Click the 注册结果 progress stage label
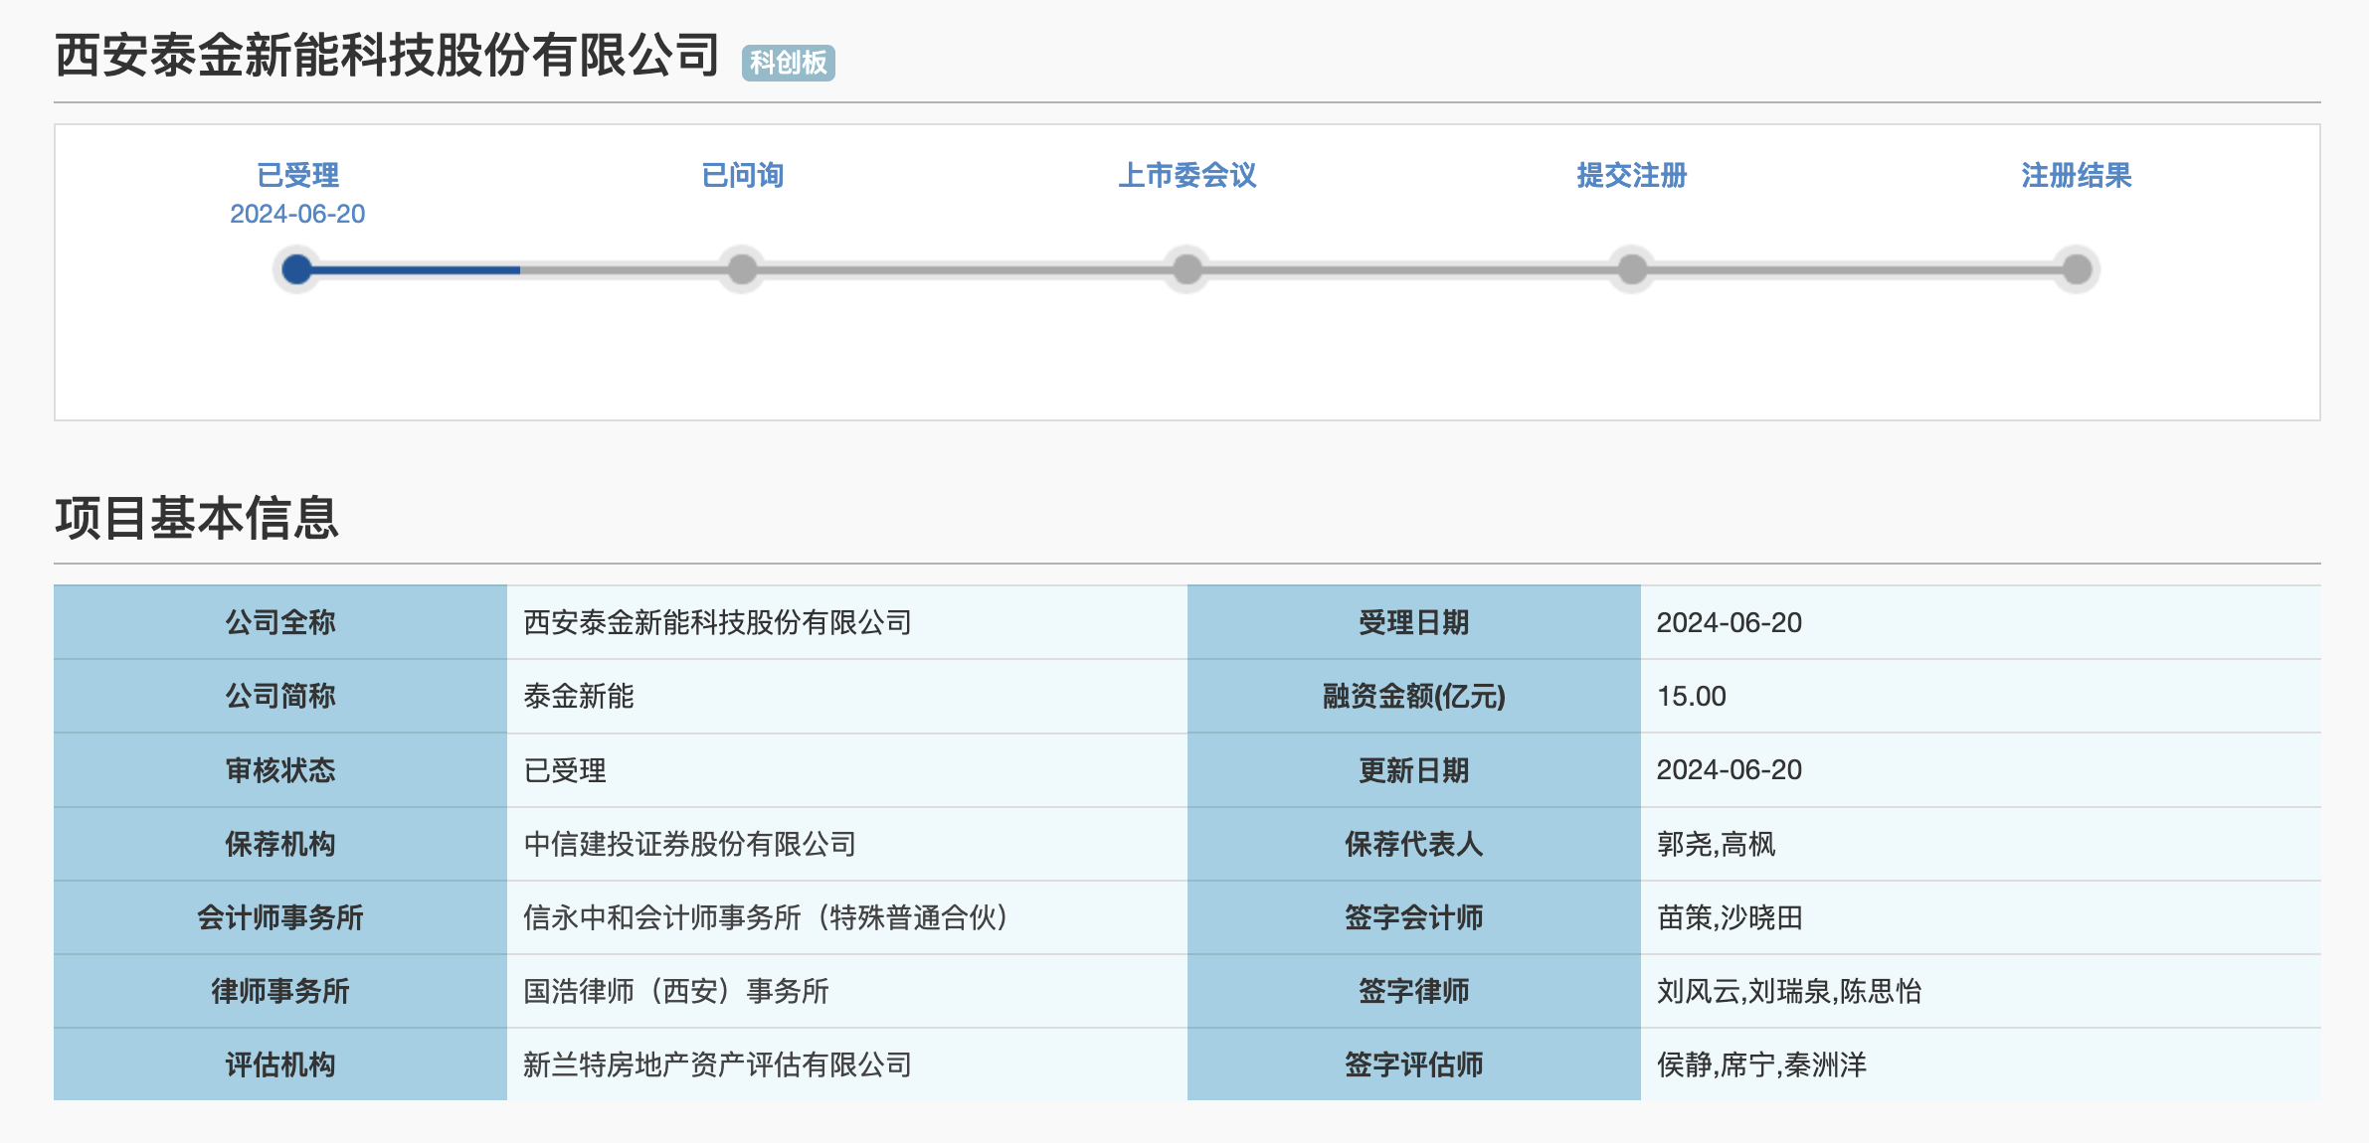This screenshot has width=2369, height=1143. click(2077, 175)
